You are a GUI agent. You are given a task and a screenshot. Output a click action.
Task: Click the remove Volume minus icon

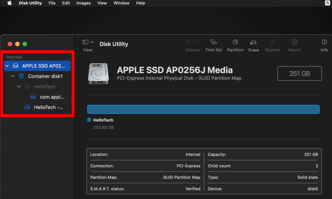pos(197,42)
